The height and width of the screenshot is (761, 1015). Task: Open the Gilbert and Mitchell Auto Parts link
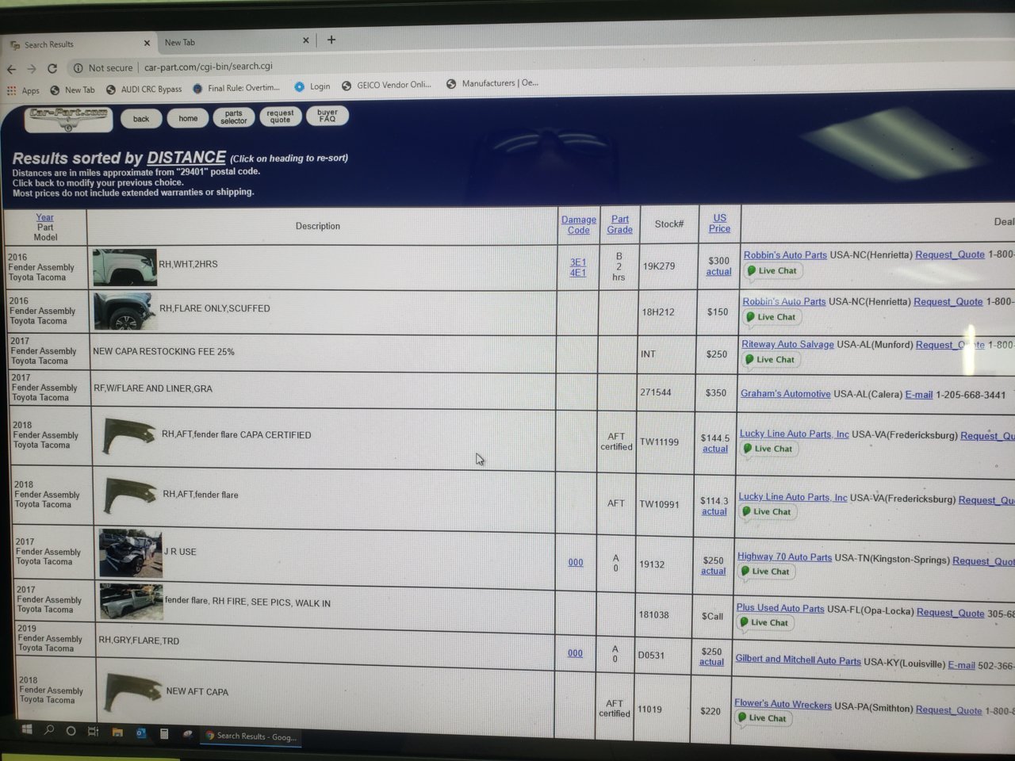click(x=798, y=660)
